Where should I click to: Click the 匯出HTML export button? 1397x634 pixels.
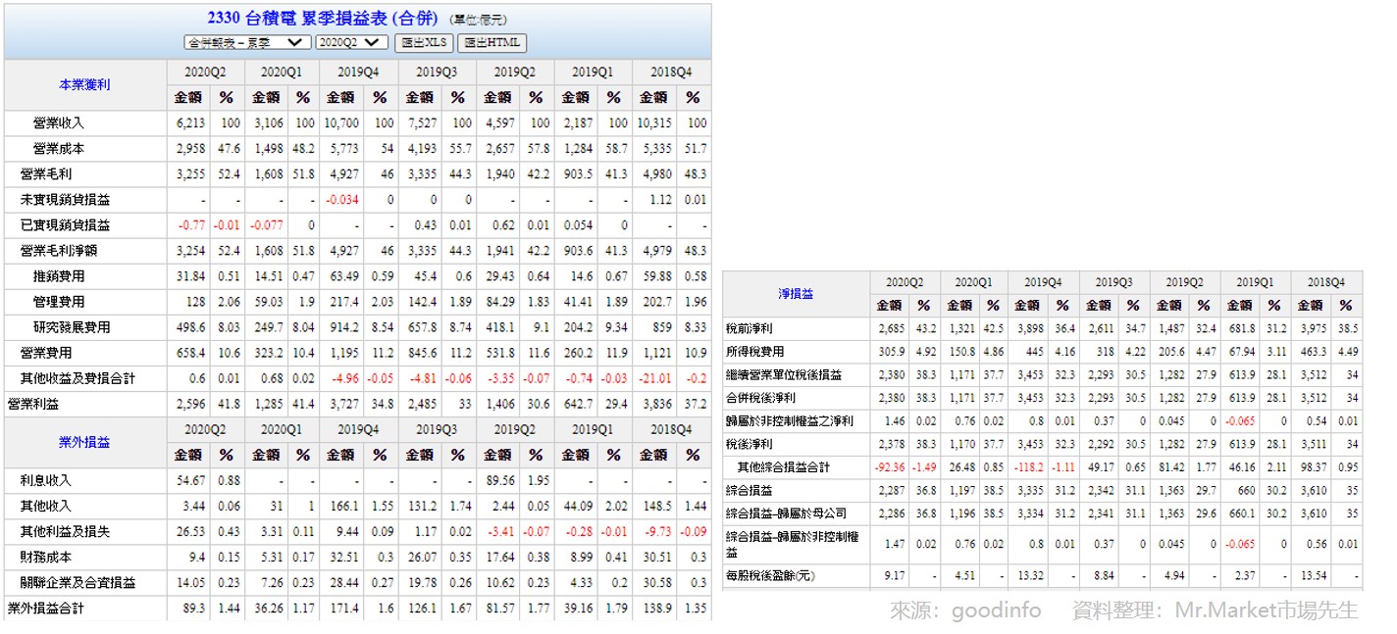click(x=492, y=42)
